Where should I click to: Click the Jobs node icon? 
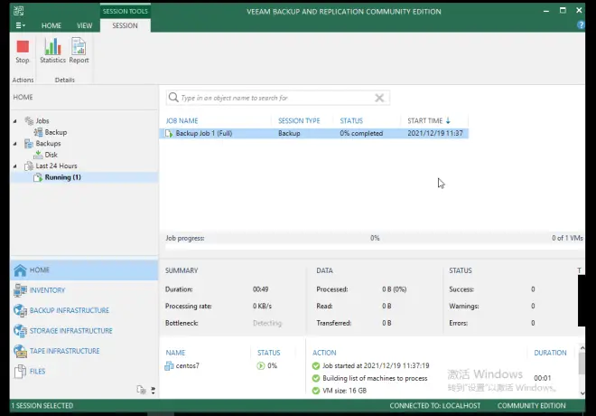[x=29, y=120]
